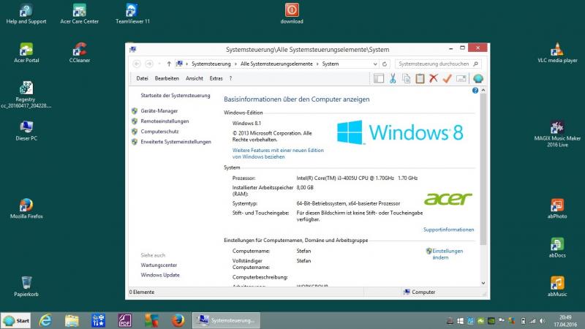Open the Datei menu
This screenshot has height=329, width=585.
point(142,78)
